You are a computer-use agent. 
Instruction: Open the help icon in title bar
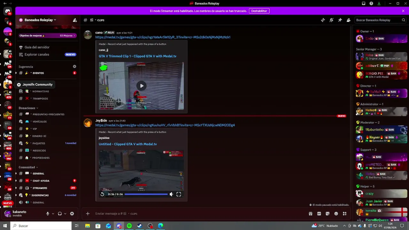pyautogui.click(x=371, y=4)
